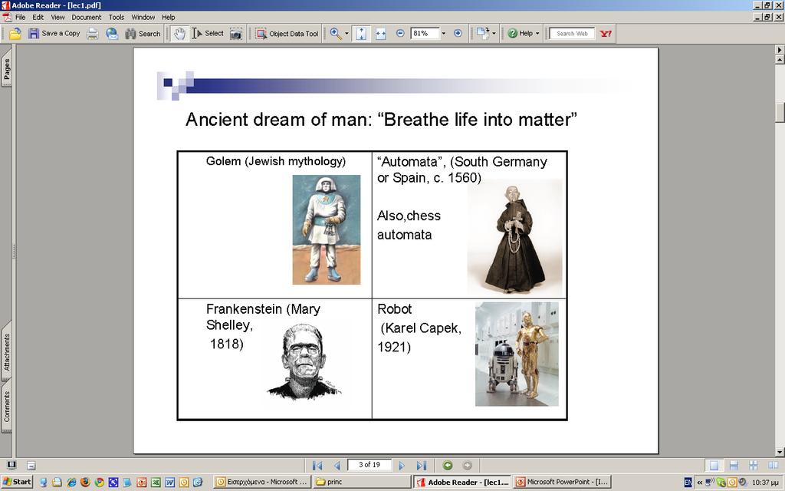Switch to Facing pages layout
The height and width of the screenshot is (491, 785).
(773, 466)
